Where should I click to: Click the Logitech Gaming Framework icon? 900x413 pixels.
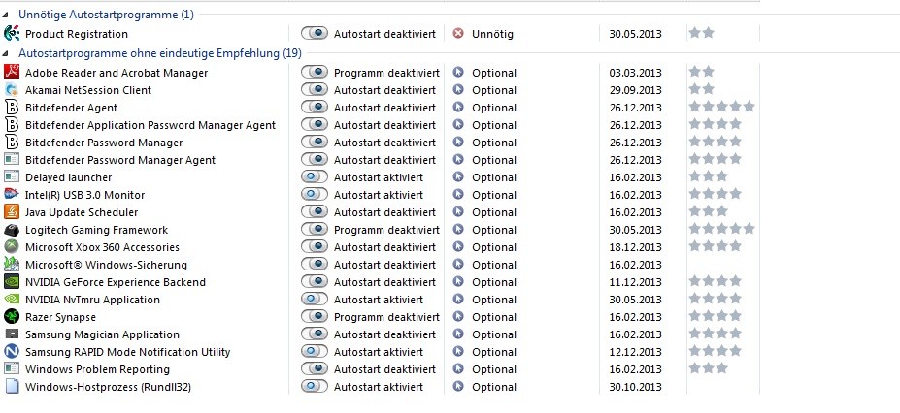click(12, 230)
